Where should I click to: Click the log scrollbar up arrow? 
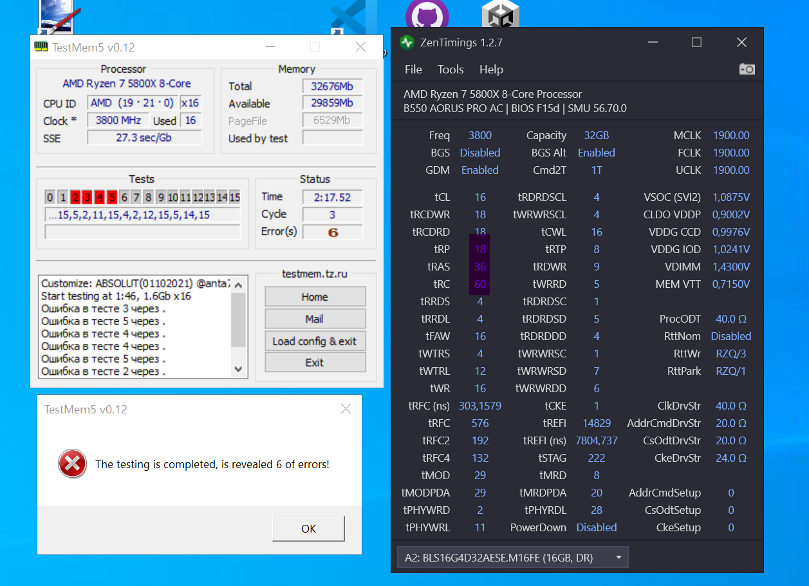click(238, 284)
